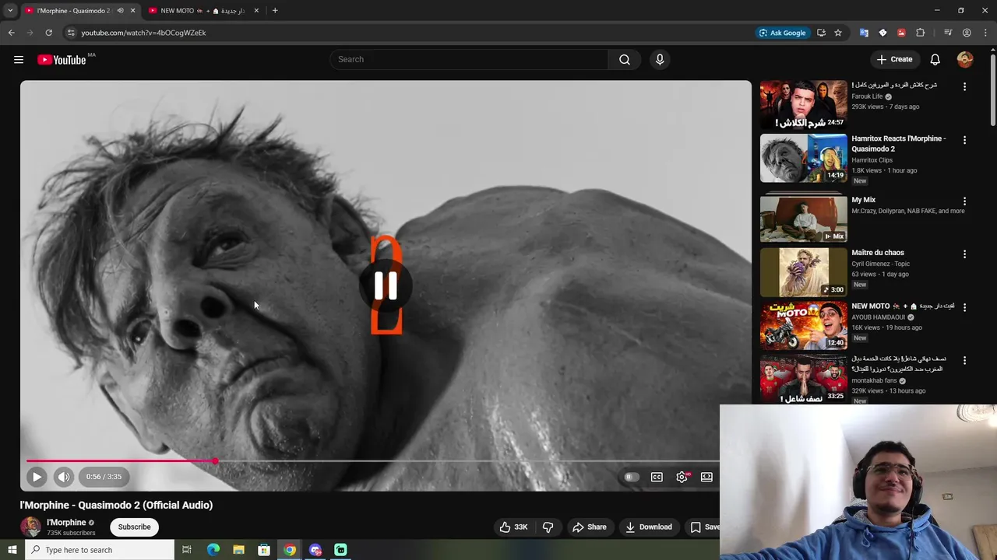Like the video with 33K thumbs up
This screenshot has height=560, width=997.
(x=513, y=527)
